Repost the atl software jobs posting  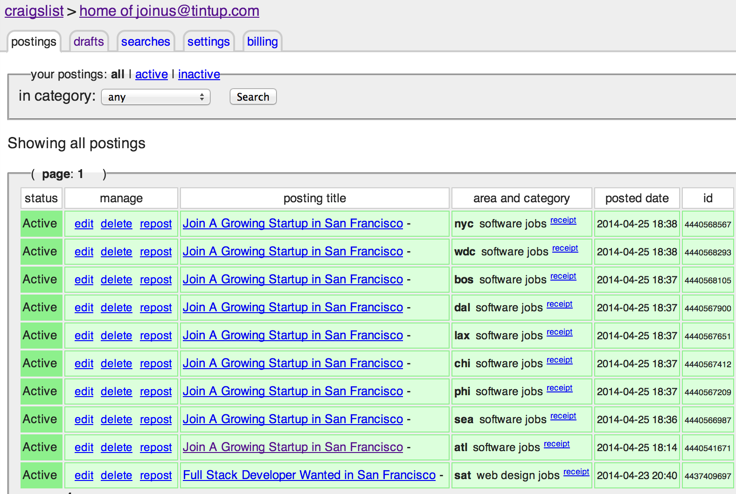point(156,447)
